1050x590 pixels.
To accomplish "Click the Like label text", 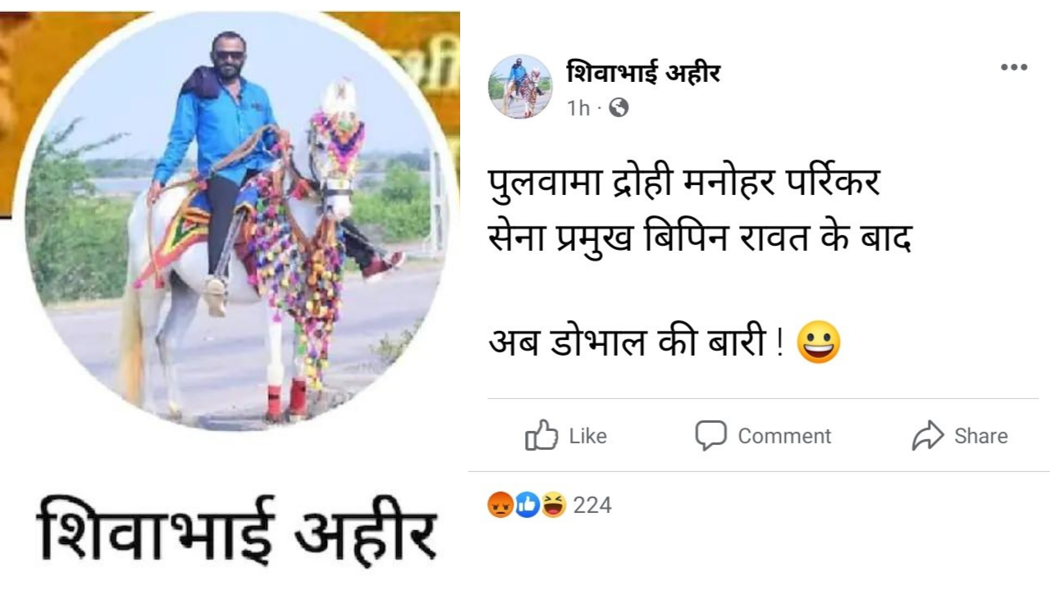I will click(x=588, y=436).
